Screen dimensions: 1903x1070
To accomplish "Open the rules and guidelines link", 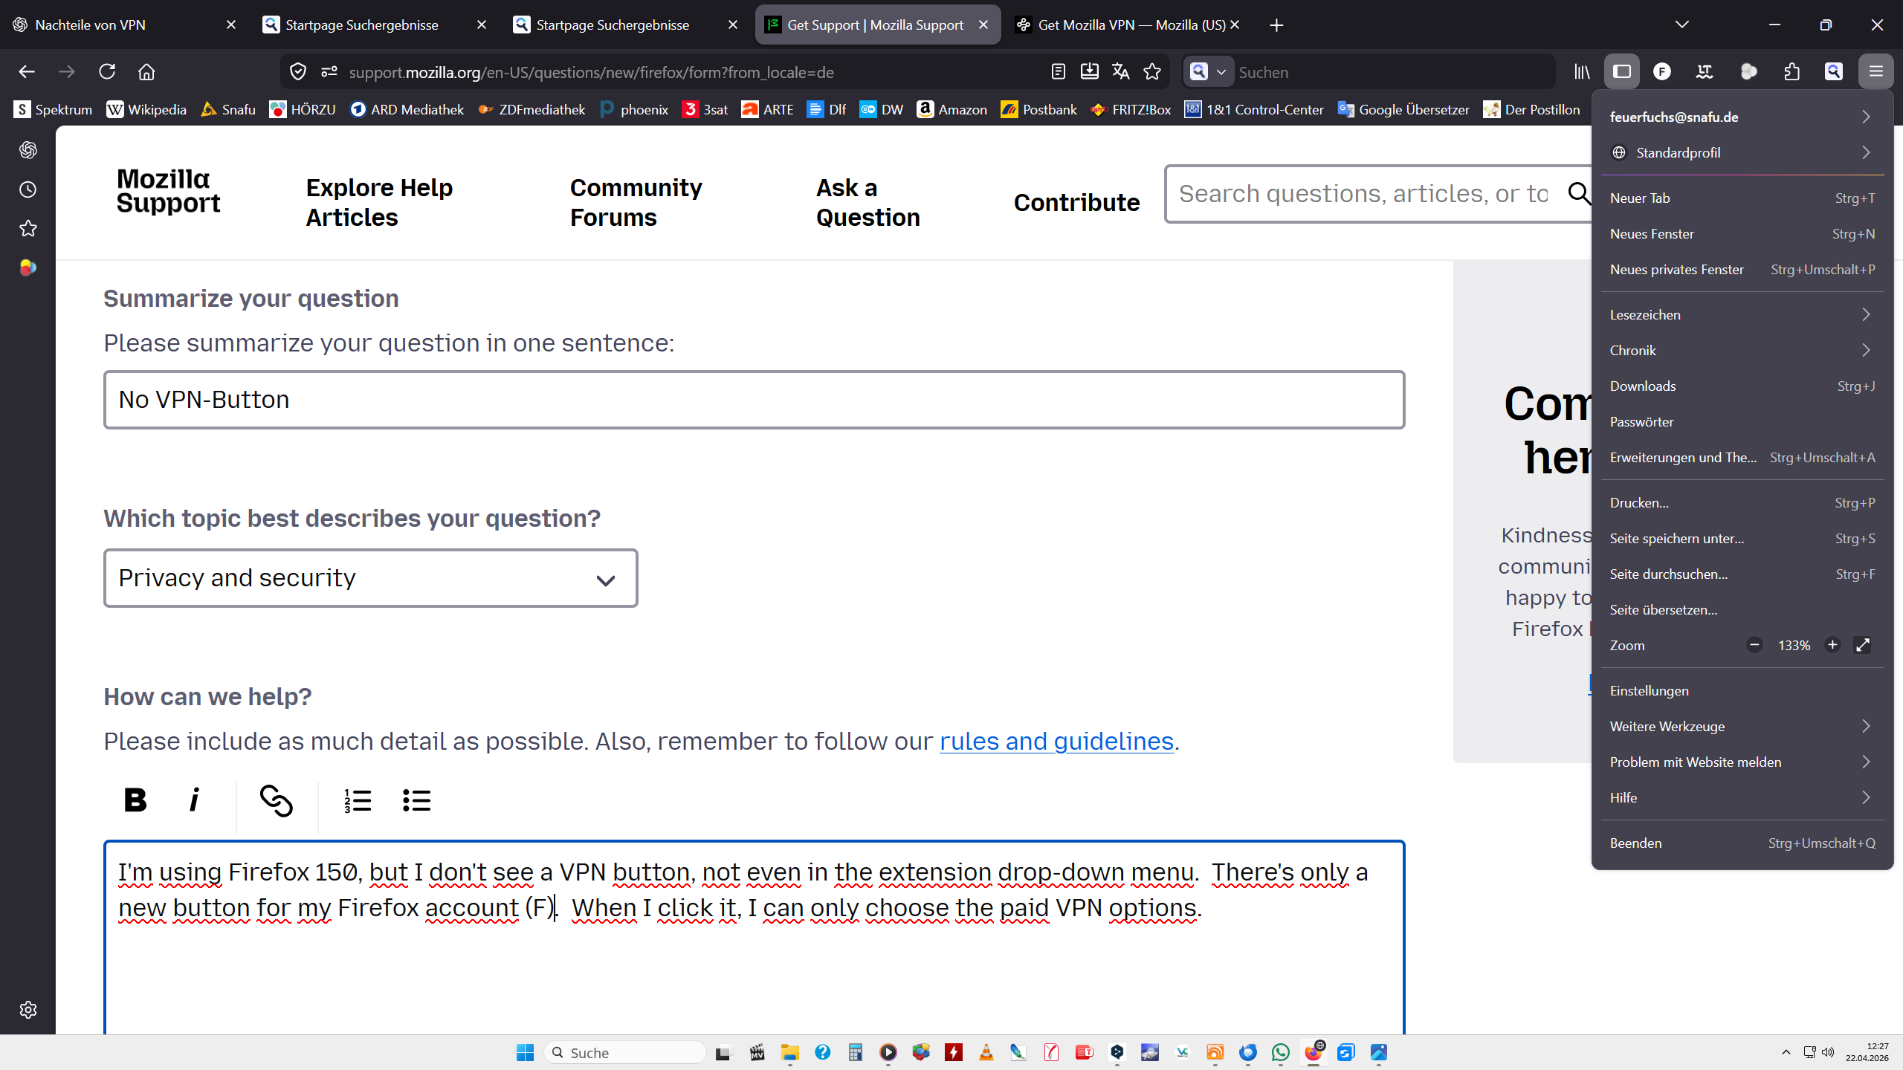I will tap(1056, 741).
